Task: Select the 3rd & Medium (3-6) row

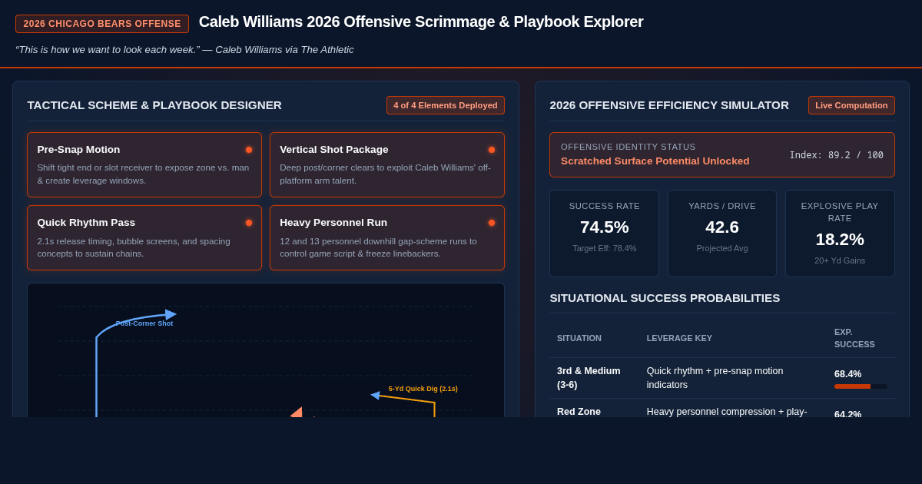Action: tap(722, 378)
